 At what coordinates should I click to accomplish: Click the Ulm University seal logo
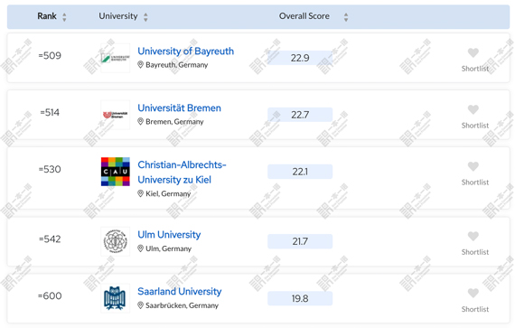click(116, 241)
